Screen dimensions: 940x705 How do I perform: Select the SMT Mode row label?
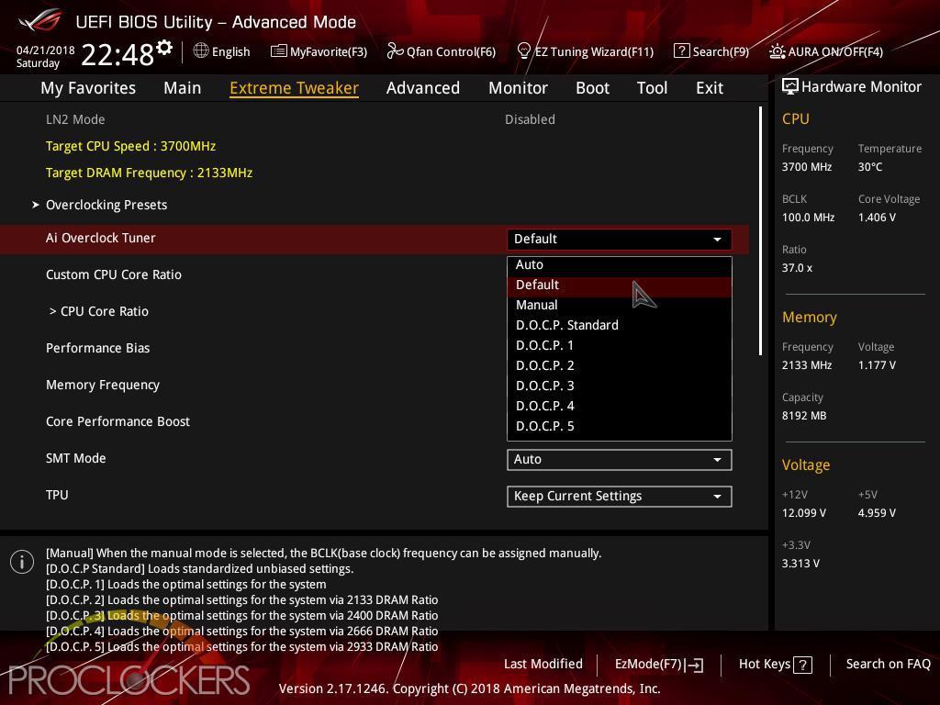point(75,459)
